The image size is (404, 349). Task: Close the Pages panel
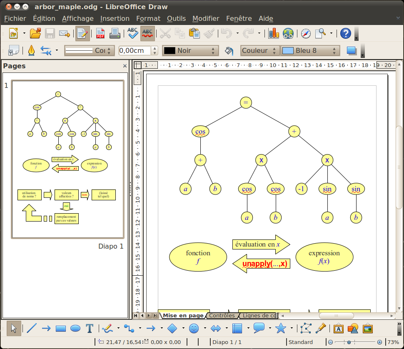125,66
